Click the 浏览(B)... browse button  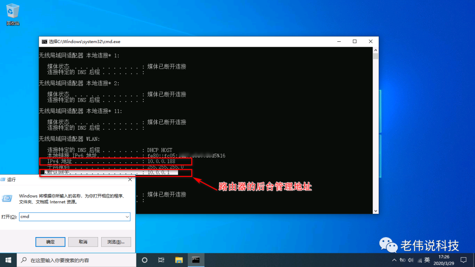[x=116, y=242]
